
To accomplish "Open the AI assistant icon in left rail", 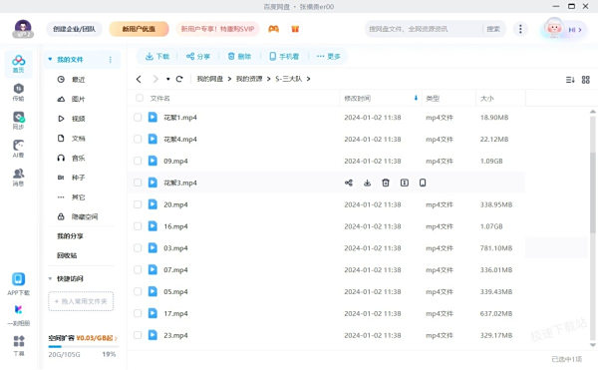I will click(18, 149).
